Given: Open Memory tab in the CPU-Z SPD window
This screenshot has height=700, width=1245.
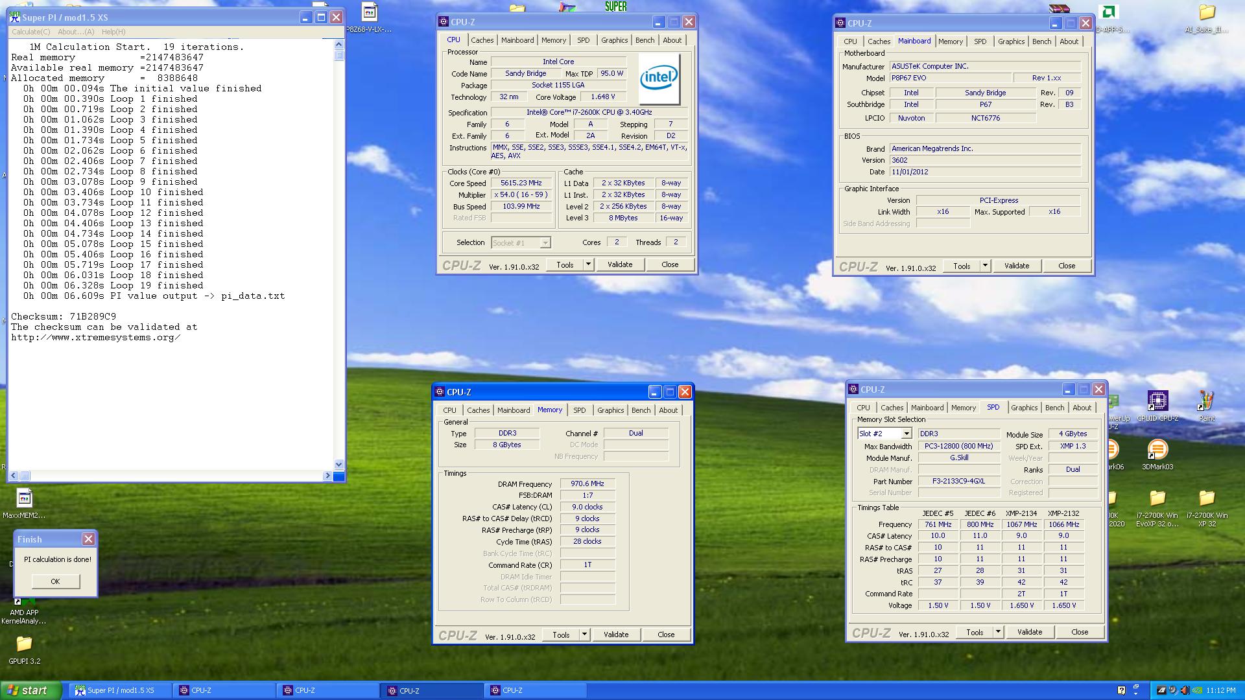Looking at the screenshot, I should coord(963,408).
